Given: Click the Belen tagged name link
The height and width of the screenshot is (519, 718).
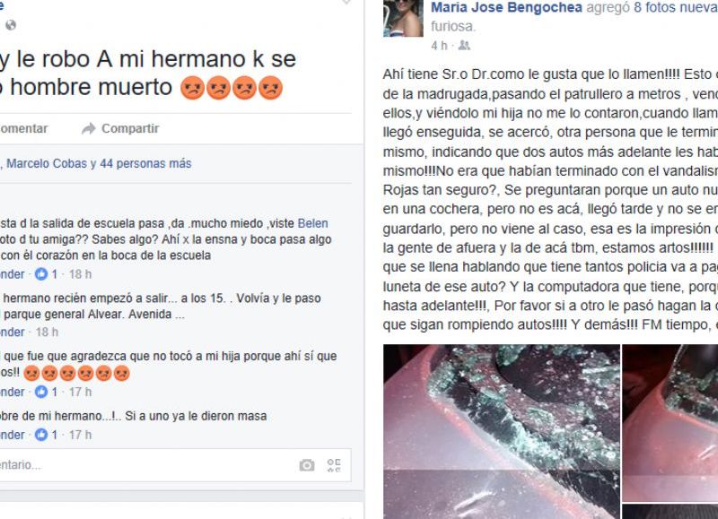Looking at the screenshot, I should pos(312,223).
